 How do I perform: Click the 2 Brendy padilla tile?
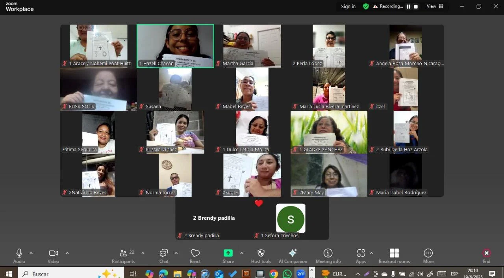click(214, 218)
